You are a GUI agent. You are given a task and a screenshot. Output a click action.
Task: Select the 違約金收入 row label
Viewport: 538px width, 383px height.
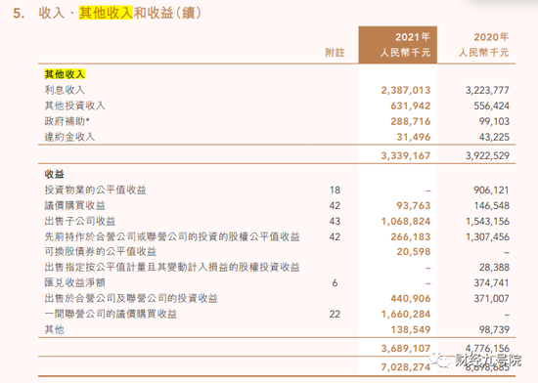pos(69,137)
